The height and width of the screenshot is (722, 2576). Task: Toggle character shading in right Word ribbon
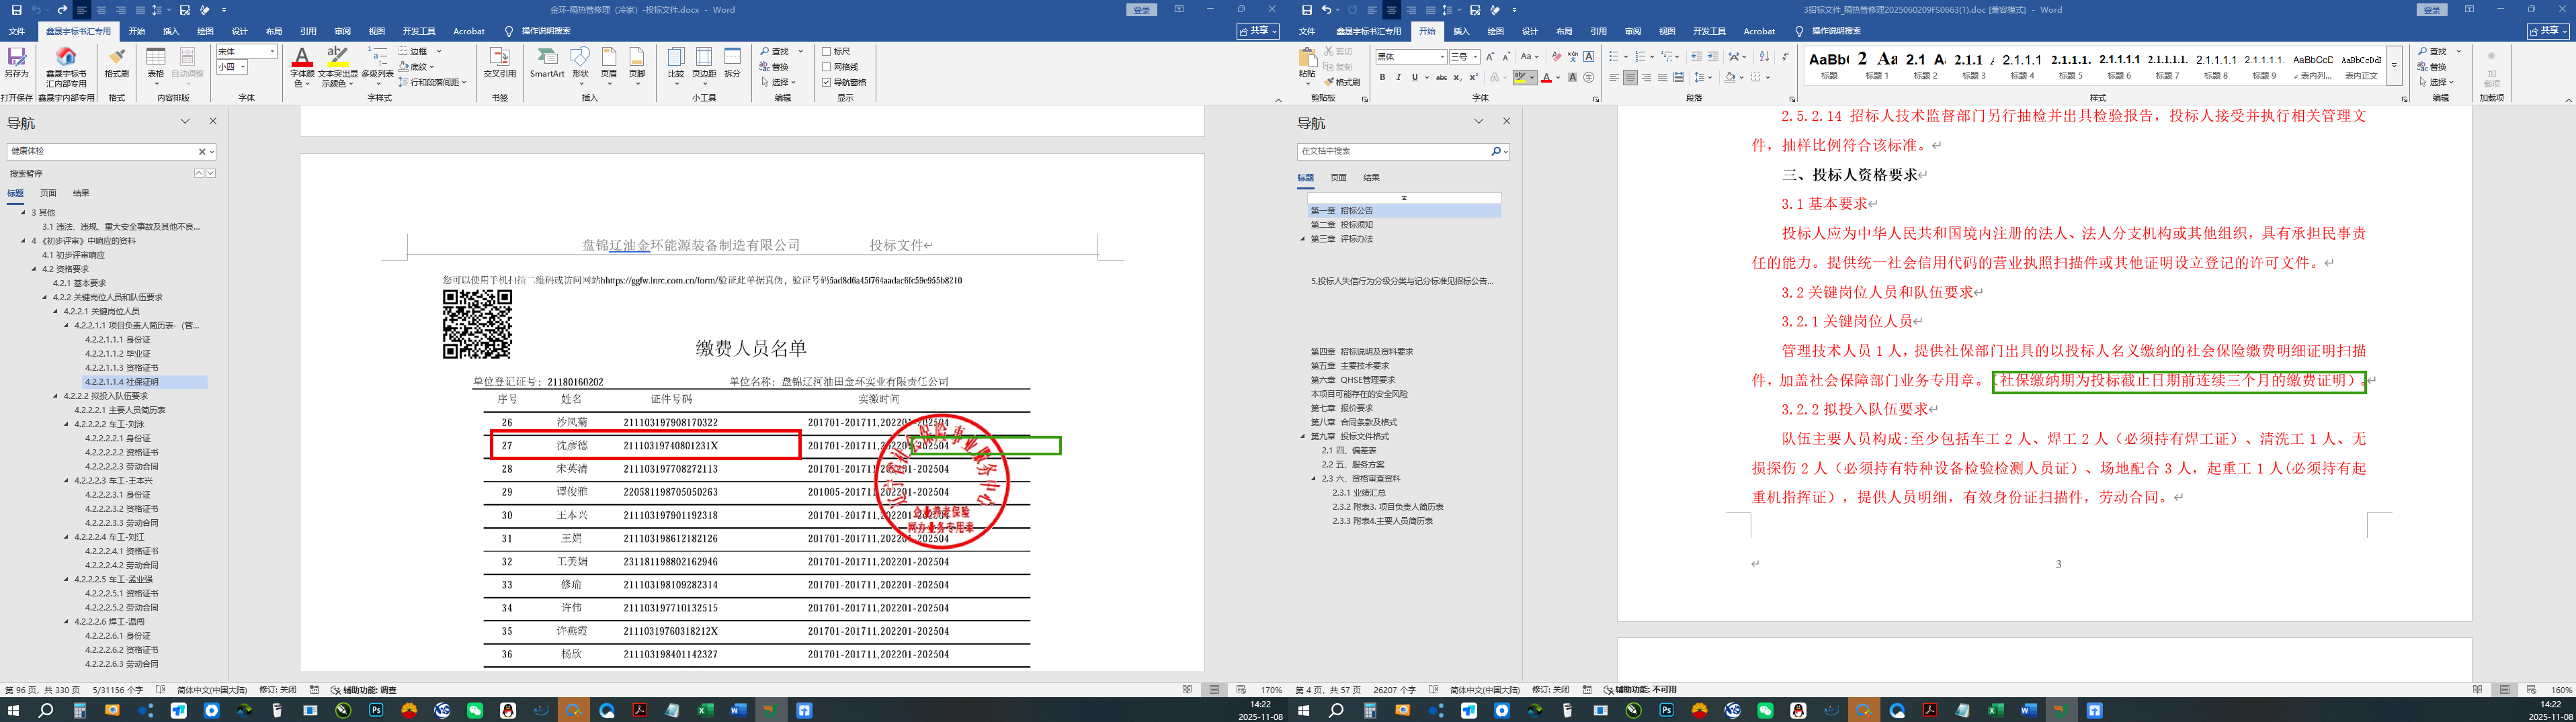[1572, 77]
